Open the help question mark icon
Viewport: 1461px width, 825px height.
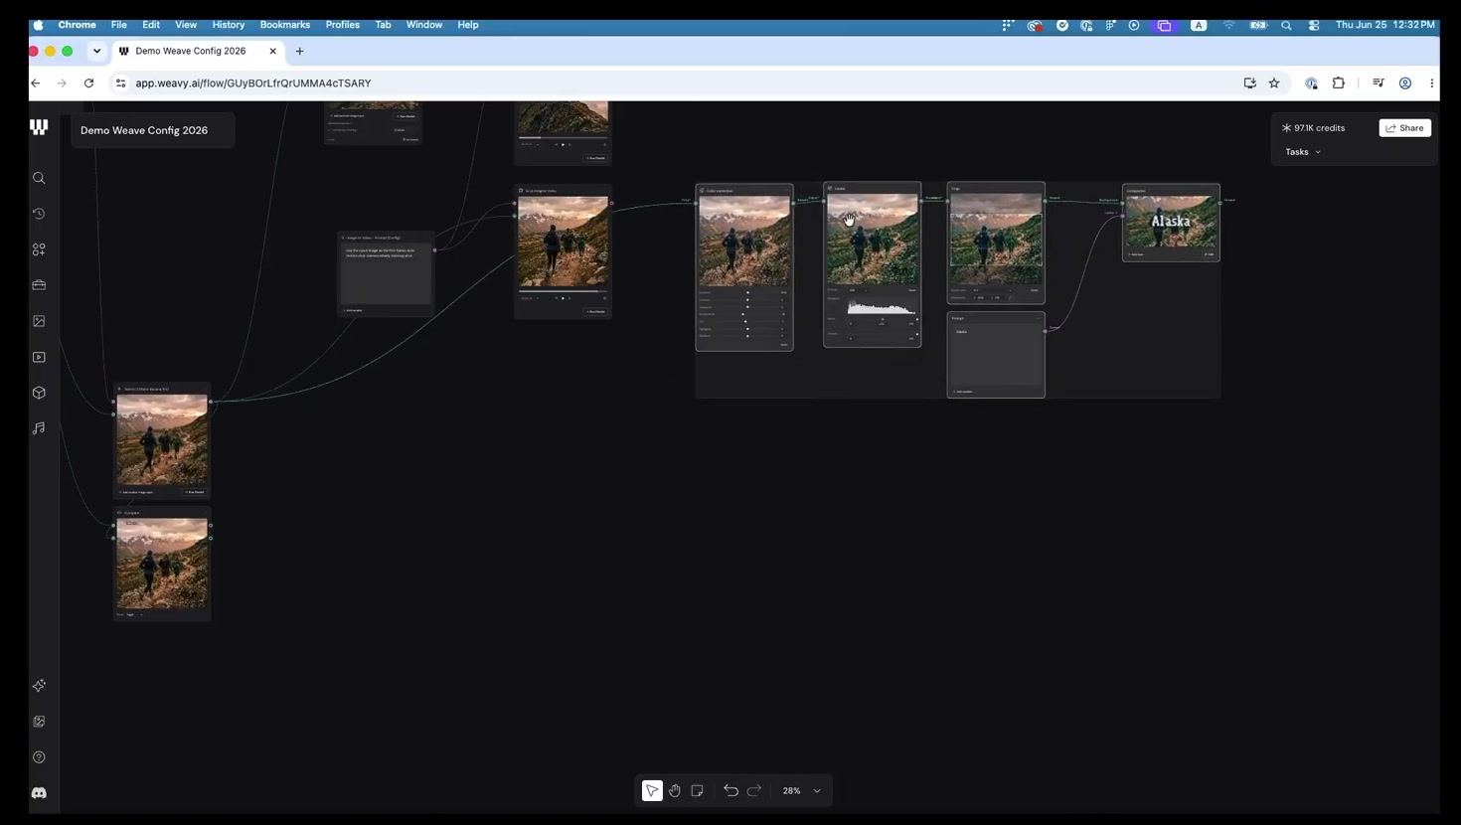pyautogui.click(x=39, y=757)
